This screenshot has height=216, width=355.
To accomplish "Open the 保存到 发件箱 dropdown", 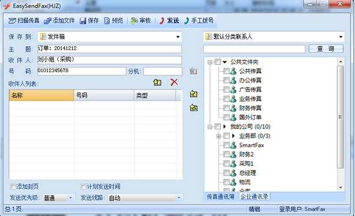I will (178, 36).
